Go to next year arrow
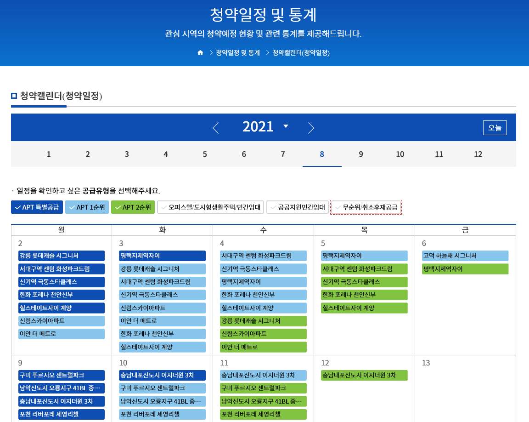Image resolution: width=529 pixels, height=422 pixels. [x=311, y=128]
